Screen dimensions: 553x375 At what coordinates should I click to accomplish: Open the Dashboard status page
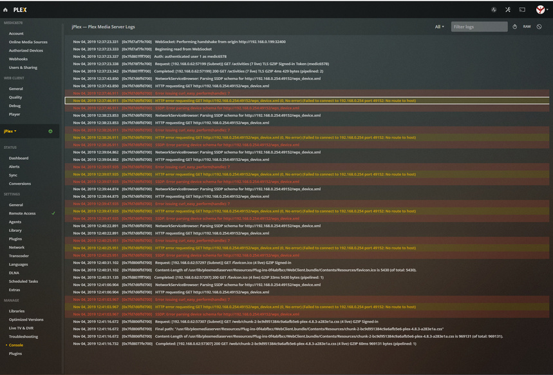point(19,159)
